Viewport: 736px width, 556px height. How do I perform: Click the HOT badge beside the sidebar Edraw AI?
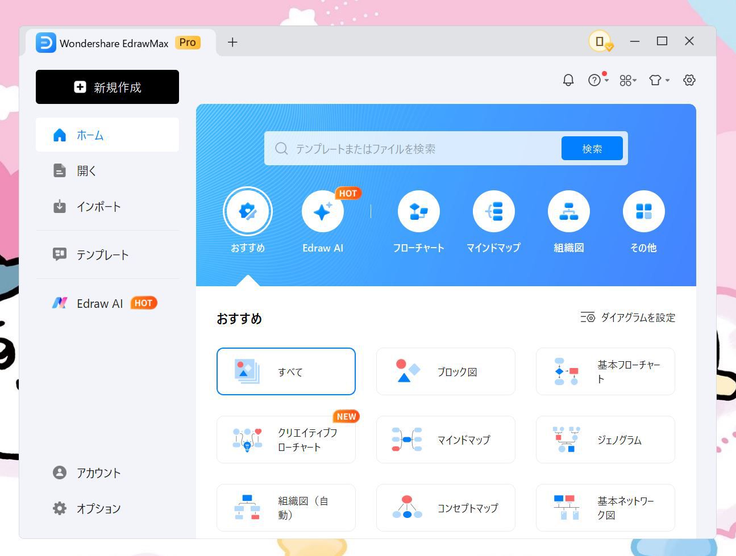tap(144, 303)
